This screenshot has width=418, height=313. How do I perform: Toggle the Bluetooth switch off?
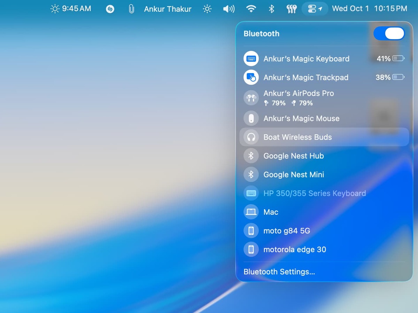click(389, 33)
